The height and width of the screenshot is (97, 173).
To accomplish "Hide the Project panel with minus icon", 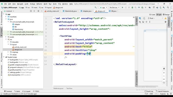I will (42, 11).
